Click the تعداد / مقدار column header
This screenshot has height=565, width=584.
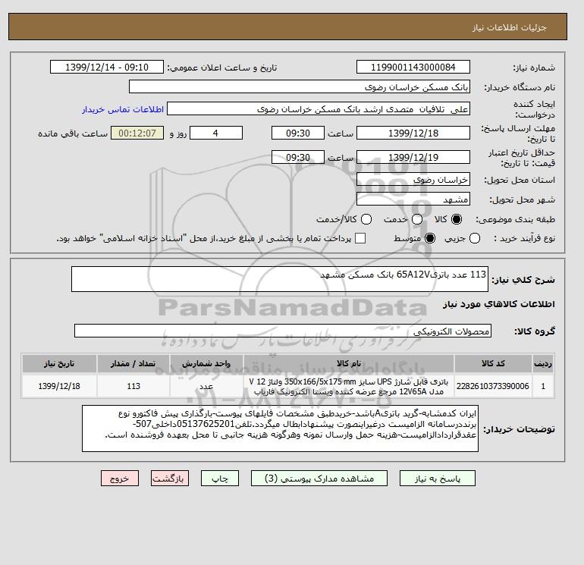[x=133, y=363]
